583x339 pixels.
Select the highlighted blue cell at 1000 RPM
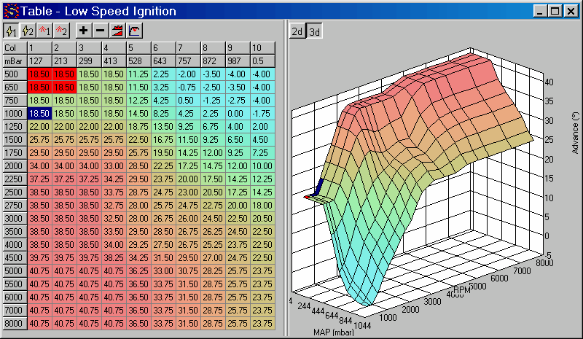point(39,113)
